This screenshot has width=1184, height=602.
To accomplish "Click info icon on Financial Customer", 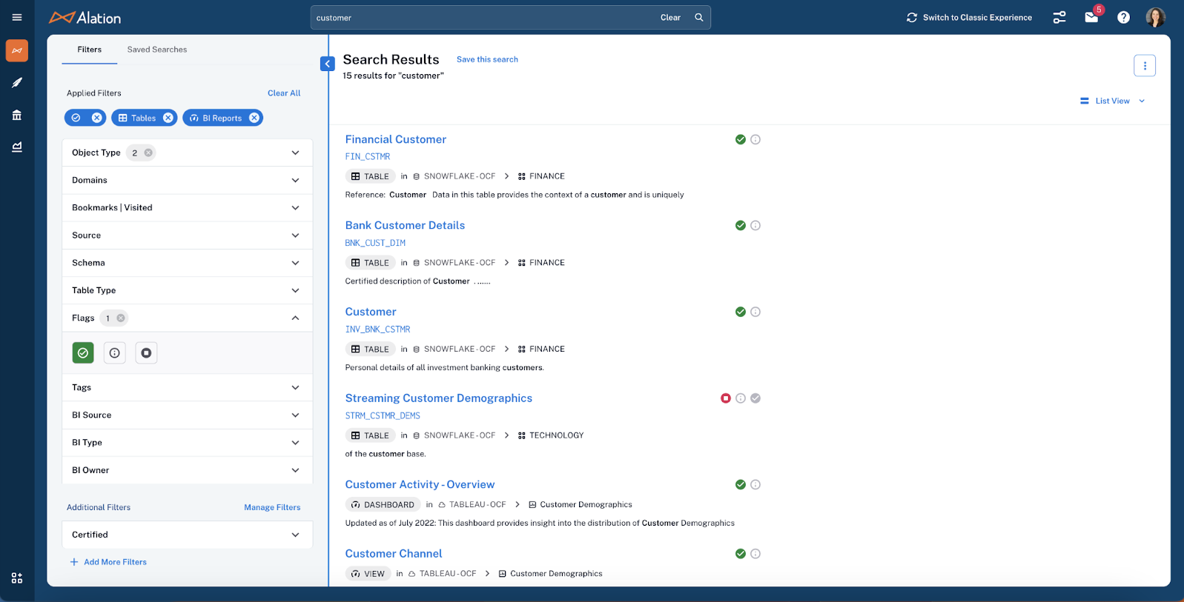I will (x=755, y=139).
